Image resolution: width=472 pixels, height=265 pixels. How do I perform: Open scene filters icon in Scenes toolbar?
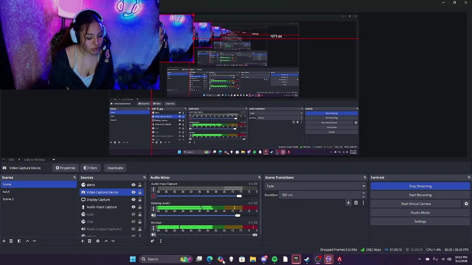[x=19, y=241]
